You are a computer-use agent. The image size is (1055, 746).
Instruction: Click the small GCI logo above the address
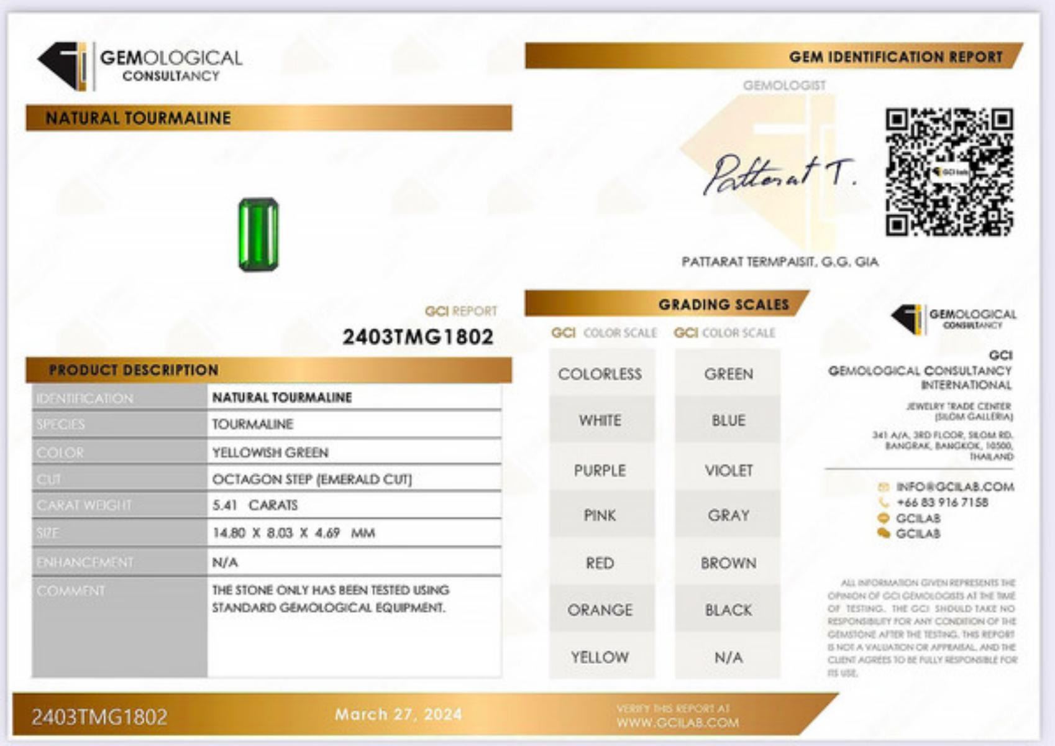click(954, 319)
